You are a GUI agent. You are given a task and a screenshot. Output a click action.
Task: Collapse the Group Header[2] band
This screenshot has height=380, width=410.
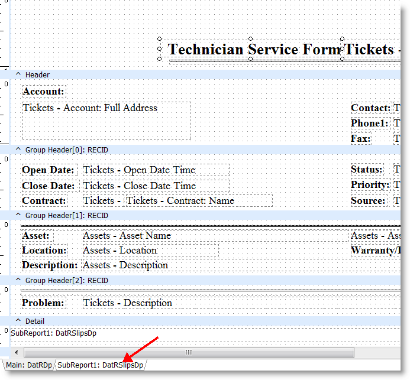18,280
